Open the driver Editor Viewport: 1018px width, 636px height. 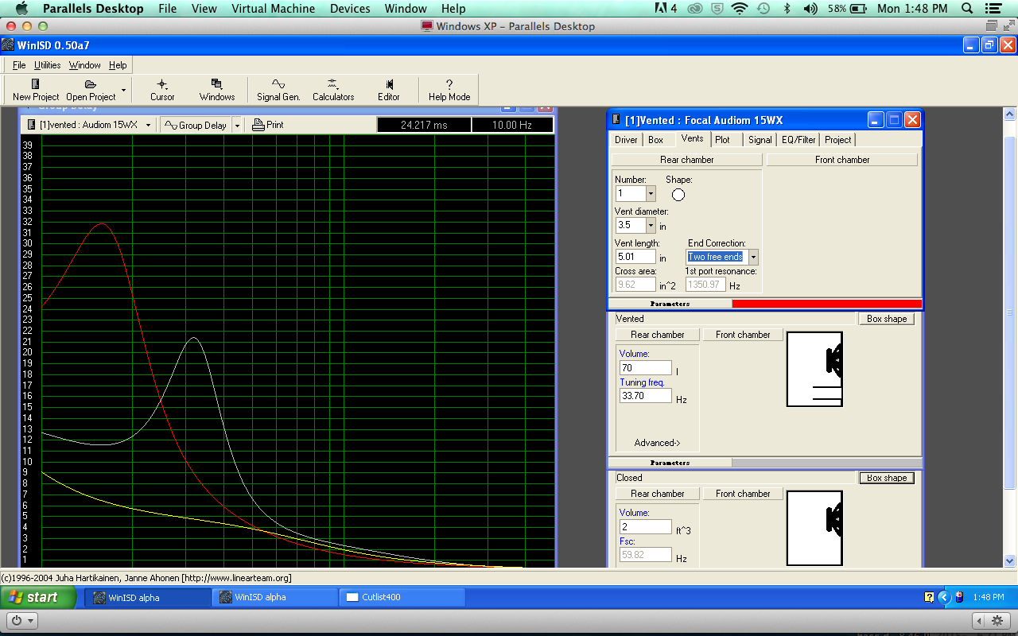coord(389,89)
